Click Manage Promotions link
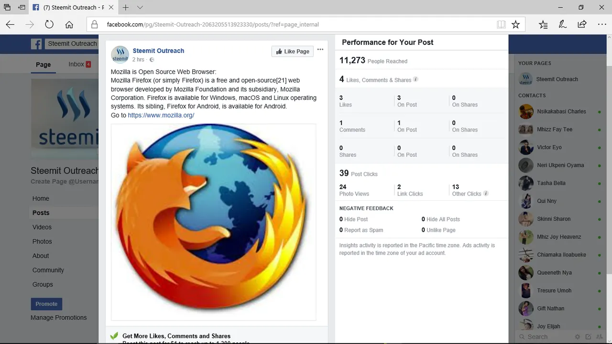612x344 pixels. (59, 317)
